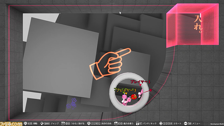The width and height of the screenshot is (224, 126).
Task: Click the face-buttons jump icon
Action: [42, 123]
